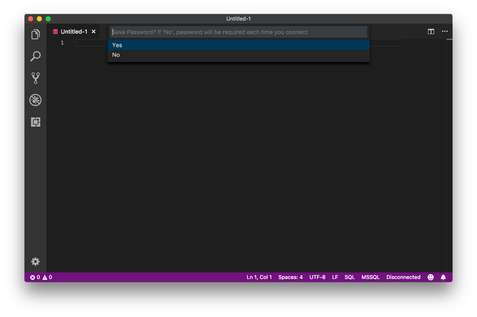This screenshot has height=317, width=477.
Task: Close the Untitled-1 tab
Action: [94, 32]
